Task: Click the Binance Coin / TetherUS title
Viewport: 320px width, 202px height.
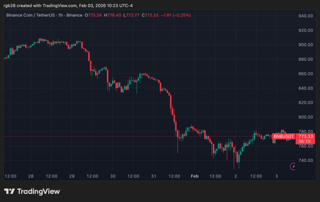Action: [x=30, y=15]
